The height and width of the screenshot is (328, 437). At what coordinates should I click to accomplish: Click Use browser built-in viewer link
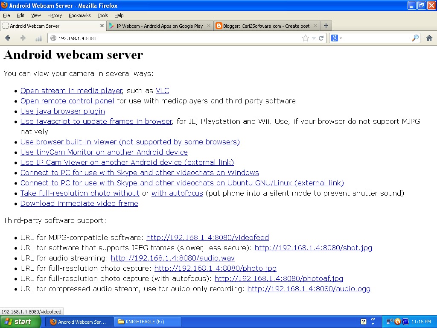coord(130,142)
